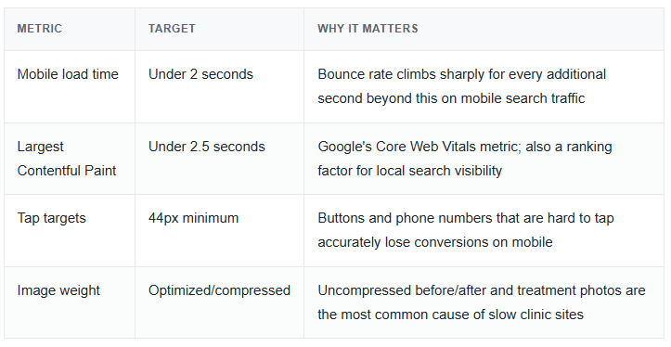
Task: Click the phrase 'mobile search traffic'
Action: point(523,98)
